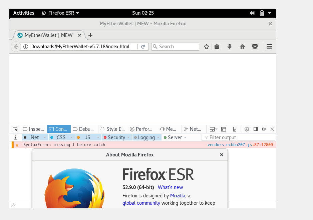Dock DevTools to the side of window
Image resolution: width=313 pixels, height=220 pixels.
255,129
